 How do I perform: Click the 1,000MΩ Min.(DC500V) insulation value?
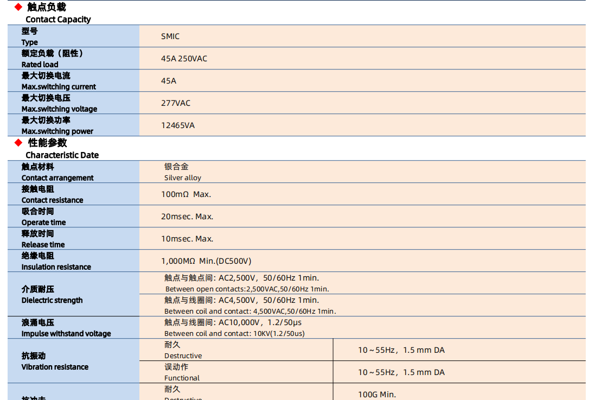(206, 261)
